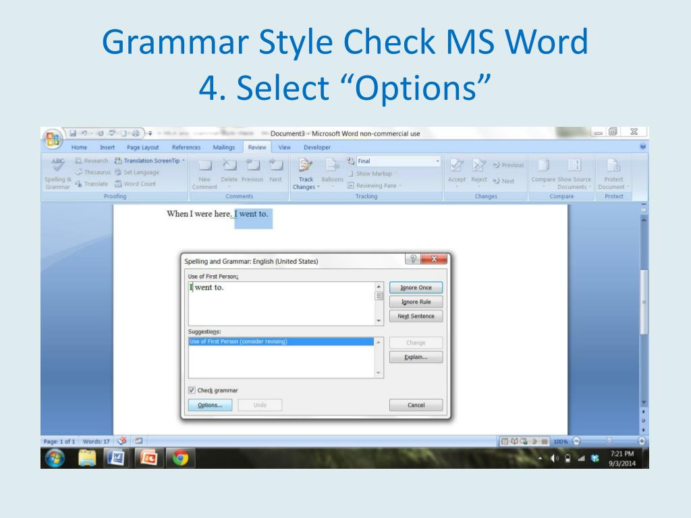This screenshot has width=691, height=518.
Task: Cancel the Spelling and Grammar dialog
Action: 416,405
